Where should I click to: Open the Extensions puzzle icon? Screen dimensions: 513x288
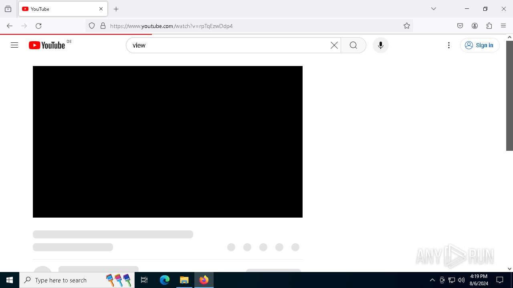point(489,26)
